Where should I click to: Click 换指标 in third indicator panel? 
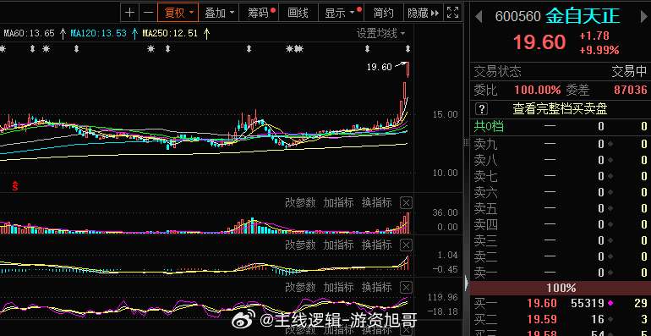tap(376, 287)
